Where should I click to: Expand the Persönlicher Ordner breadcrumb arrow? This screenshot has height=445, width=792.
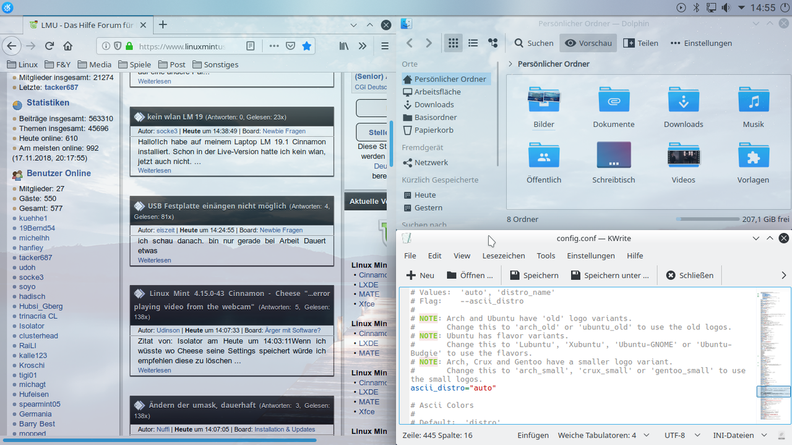pos(510,64)
